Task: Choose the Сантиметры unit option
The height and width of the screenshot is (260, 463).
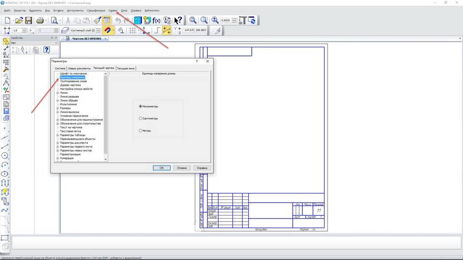Action: pos(140,118)
